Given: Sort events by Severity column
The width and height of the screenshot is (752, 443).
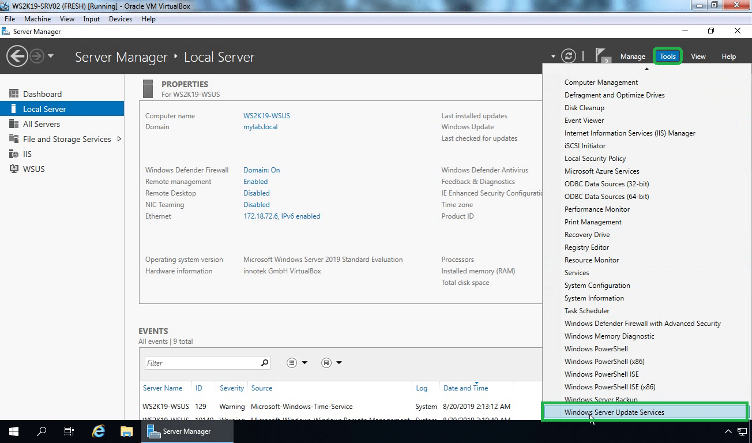Looking at the screenshot, I should click(232, 388).
